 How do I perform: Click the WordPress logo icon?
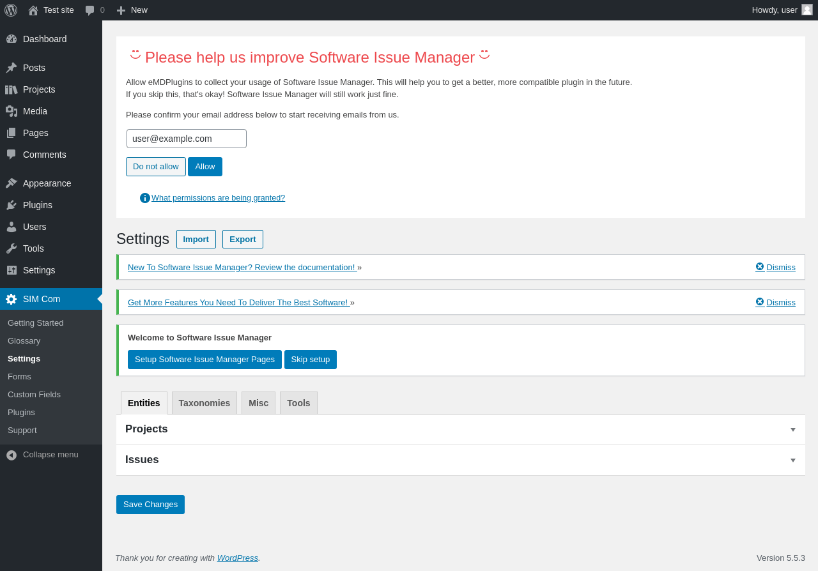point(11,10)
